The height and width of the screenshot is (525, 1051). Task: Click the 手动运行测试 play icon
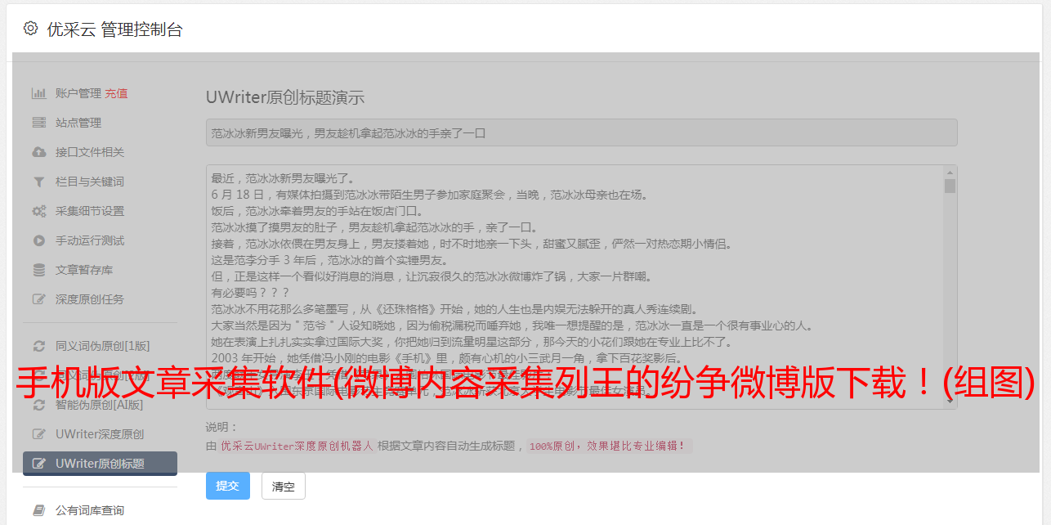click(38, 240)
